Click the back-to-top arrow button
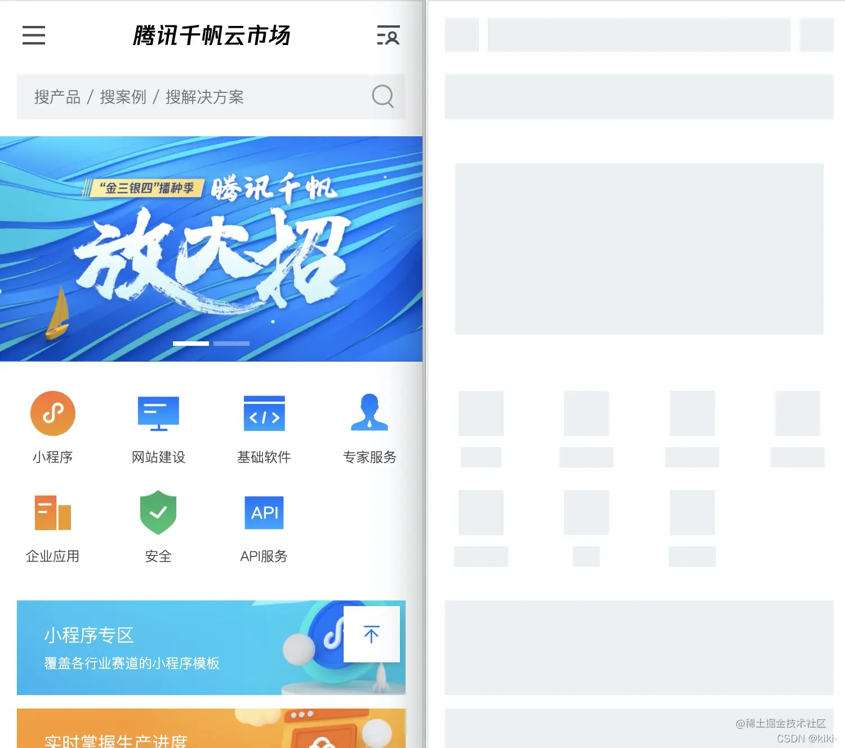 click(x=371, y=633)
